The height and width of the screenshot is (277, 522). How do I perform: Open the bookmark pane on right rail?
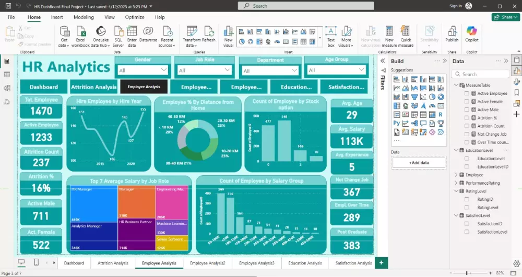(x=516, y=92)
